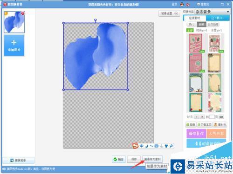Pick the green oval-frame background
This screenshot has width=233, height=174.
pyautogui.click(x=215, y=83)
